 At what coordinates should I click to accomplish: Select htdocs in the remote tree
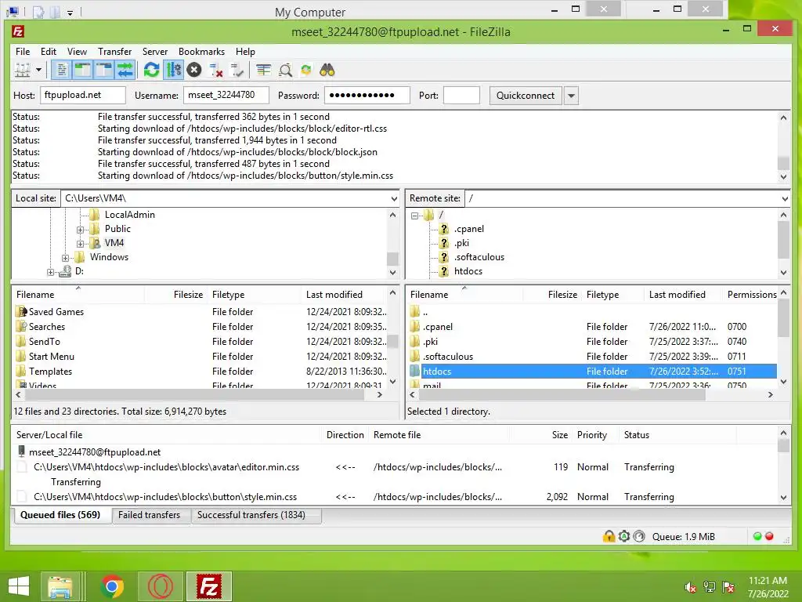point(468,271)
